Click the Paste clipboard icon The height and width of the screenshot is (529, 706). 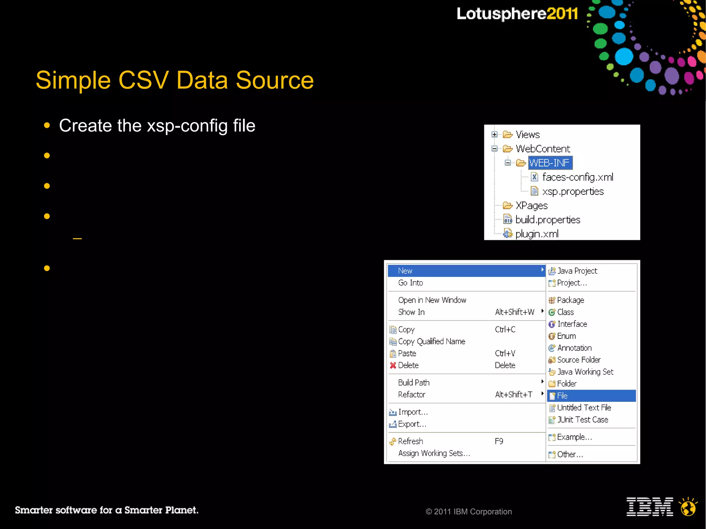pyautogui.click(x=393, y=354)
